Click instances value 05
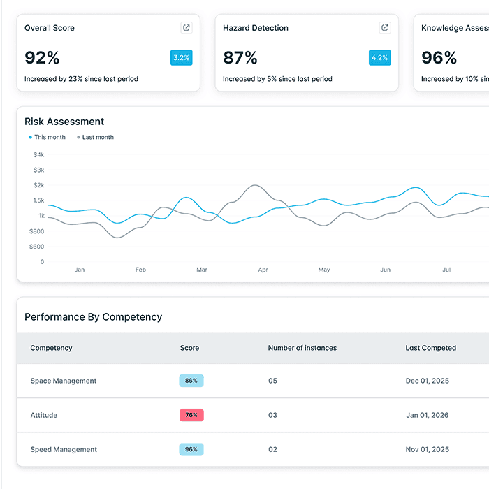Screen dimensions: 489x489 point(273,381)
